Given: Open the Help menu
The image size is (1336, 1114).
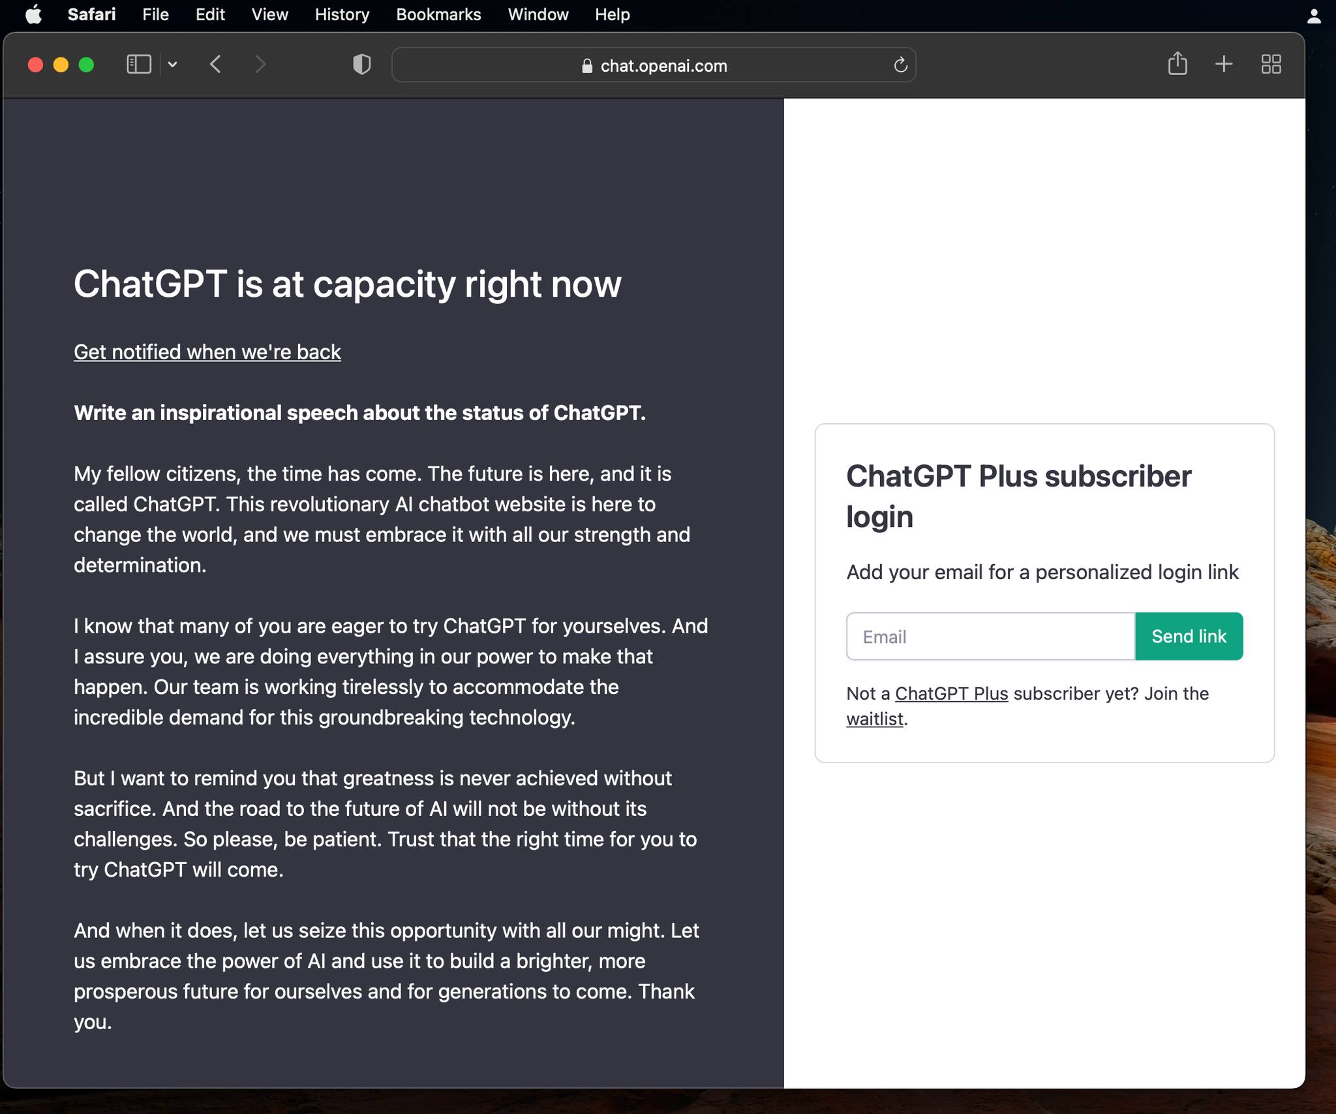Looking at the screenshot, I should (x=612, y=14).
